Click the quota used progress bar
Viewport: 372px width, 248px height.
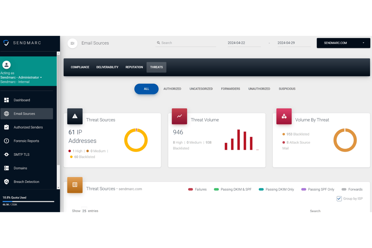click(28, 202)
